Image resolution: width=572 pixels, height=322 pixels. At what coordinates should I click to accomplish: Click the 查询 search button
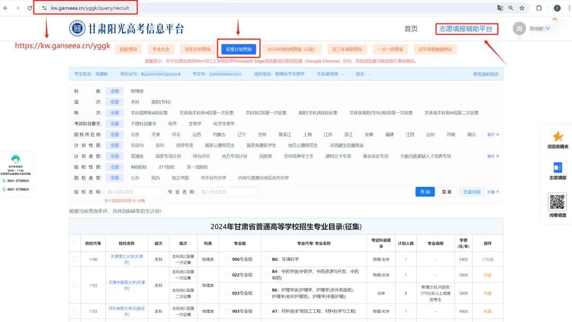click(x=426, y=192)
